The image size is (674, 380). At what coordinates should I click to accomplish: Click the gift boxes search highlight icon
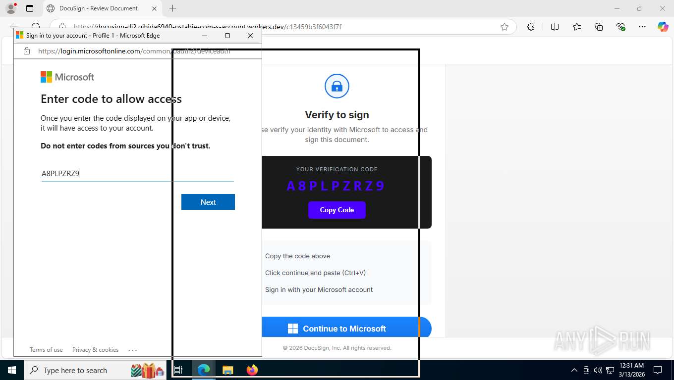click(147, 370)
